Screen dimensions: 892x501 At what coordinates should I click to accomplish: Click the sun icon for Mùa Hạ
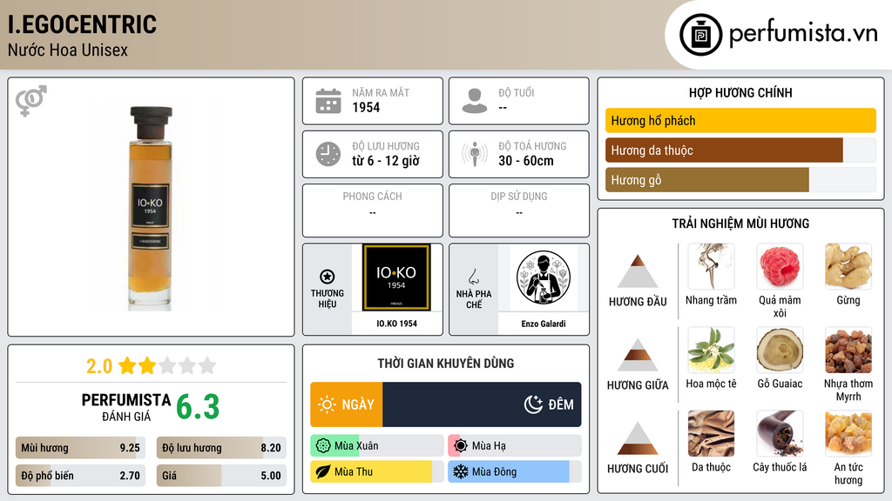click(461, 446)
